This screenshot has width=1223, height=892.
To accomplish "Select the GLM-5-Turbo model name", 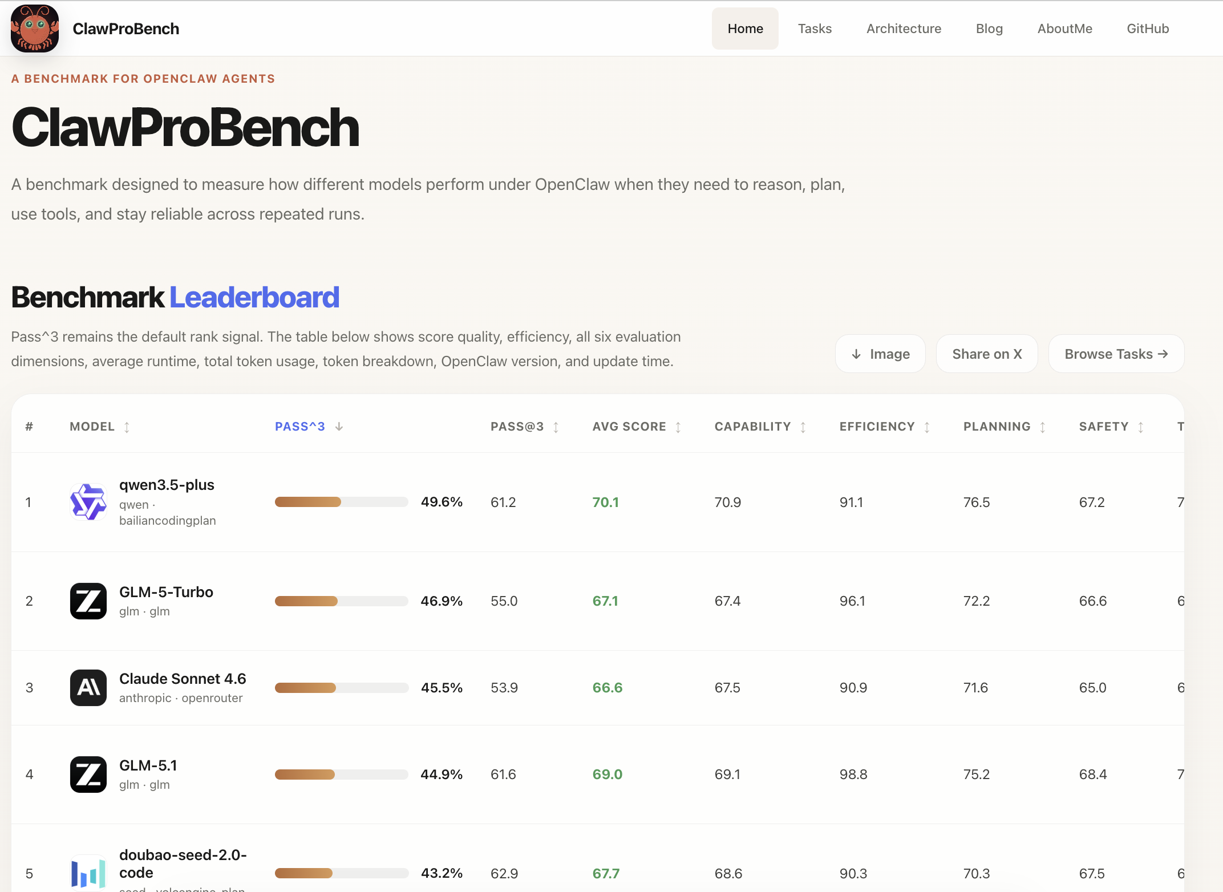I will (166, 592).
